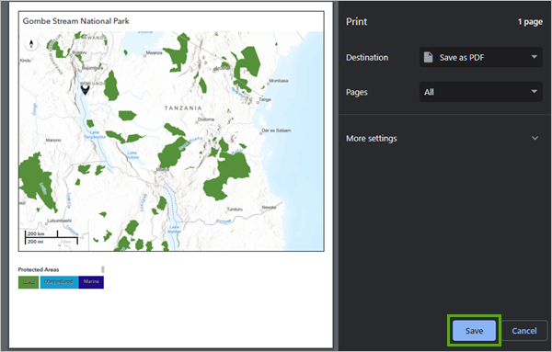Screen dimensions: 552x352
Task: Click the PDF document icon in Destination
Action: coord(428,57)
